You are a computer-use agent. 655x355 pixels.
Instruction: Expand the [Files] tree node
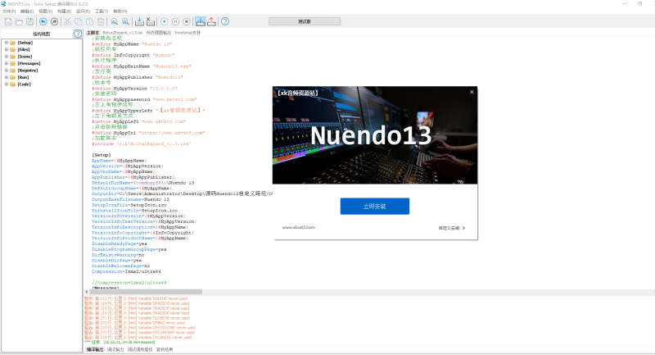click(x=7, y=49)
